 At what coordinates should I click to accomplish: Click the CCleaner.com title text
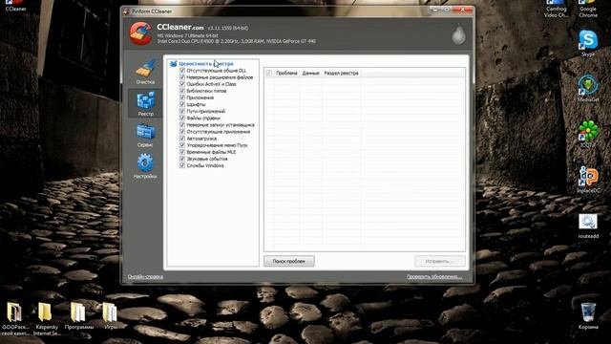[180, 28]
